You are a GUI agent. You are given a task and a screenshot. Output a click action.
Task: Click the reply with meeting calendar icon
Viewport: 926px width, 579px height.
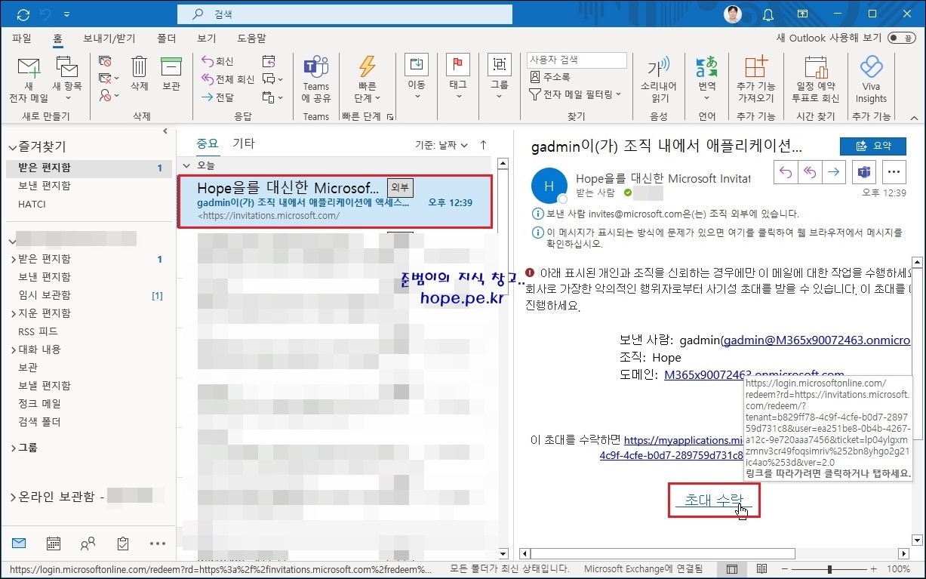coord(268,61)
